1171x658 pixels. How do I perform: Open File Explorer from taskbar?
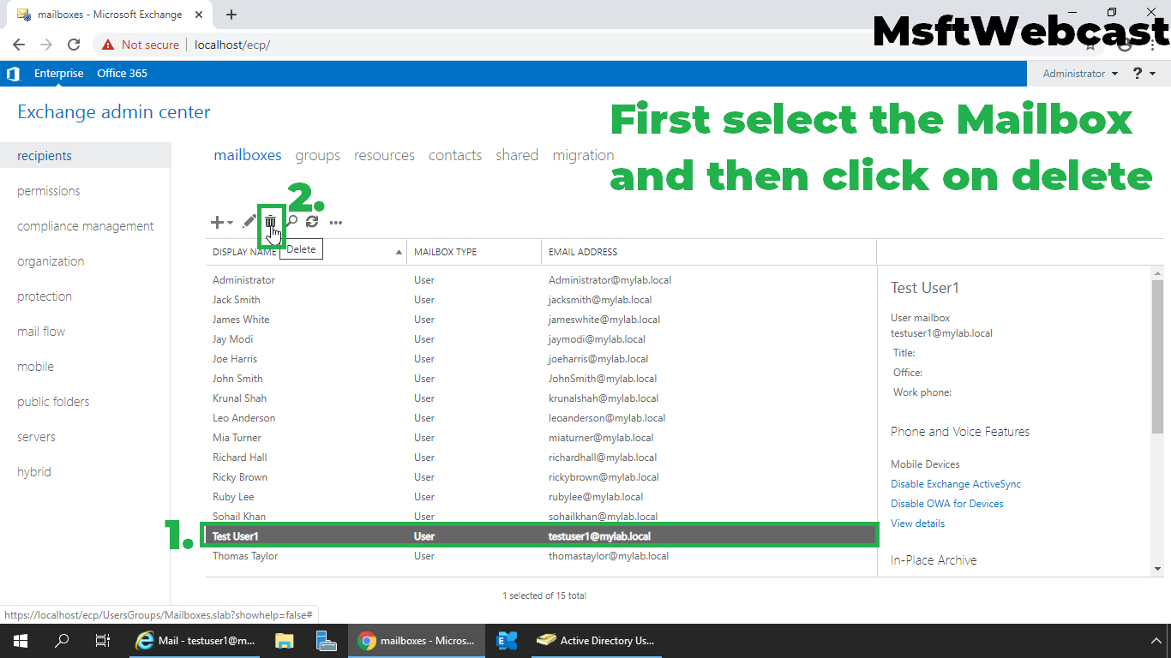click(x=284, y=641)
